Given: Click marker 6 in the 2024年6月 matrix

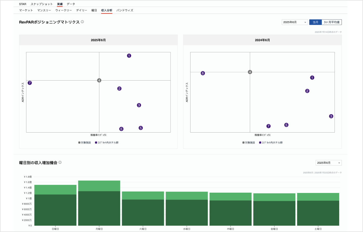Looking at the screenshot, I should click(x=203, y=73).
